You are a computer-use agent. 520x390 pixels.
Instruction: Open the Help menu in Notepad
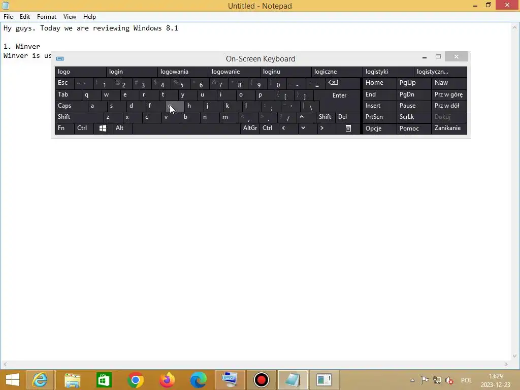[89, 17]
